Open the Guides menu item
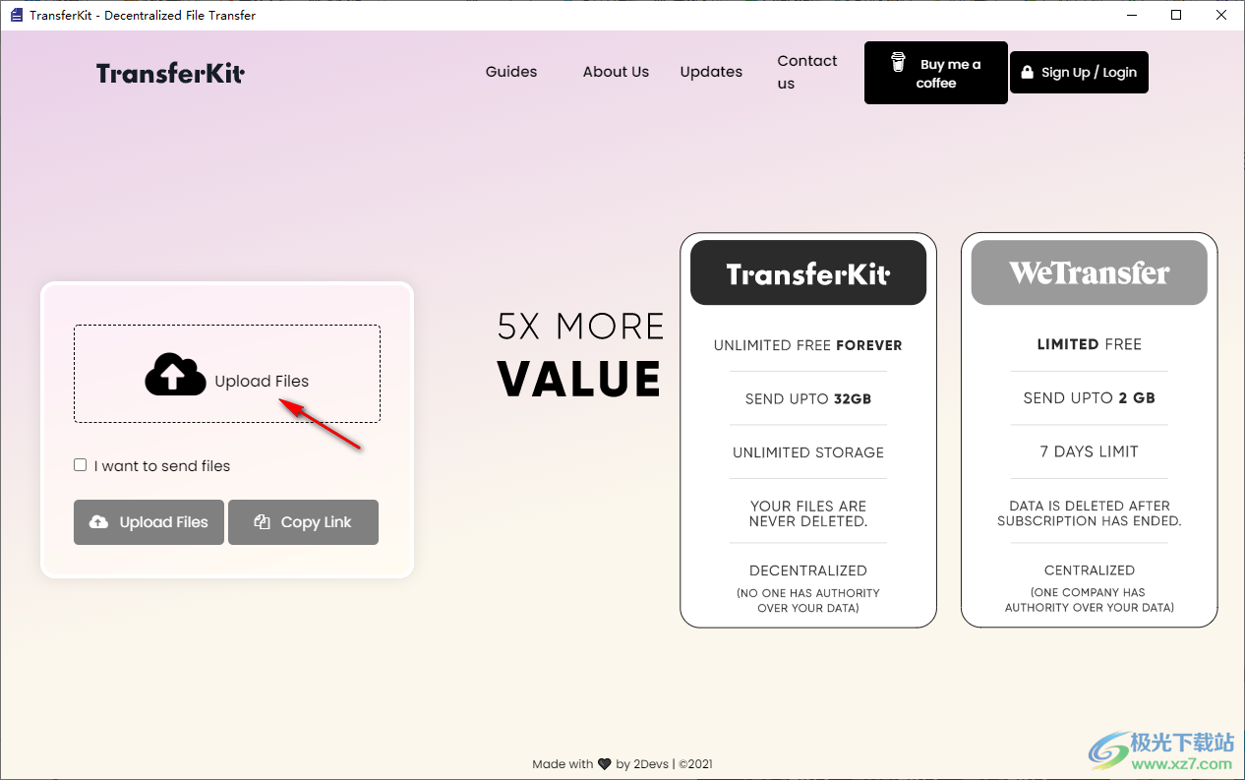This screenshot has height=780, width=1245. click(511, 72)
